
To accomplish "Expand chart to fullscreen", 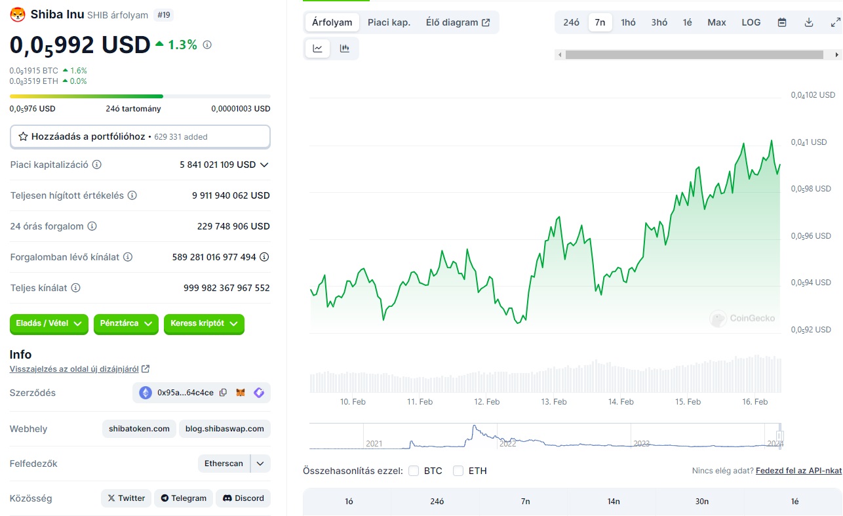I will 835,22.
